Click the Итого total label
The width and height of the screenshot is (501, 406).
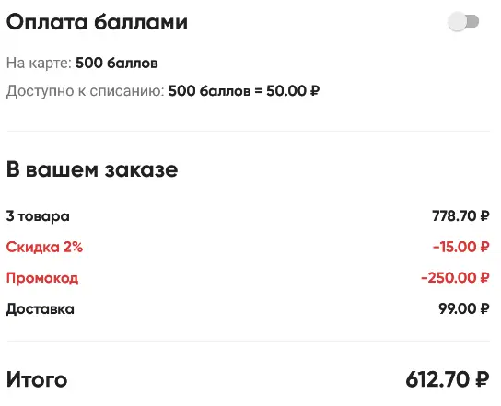click(x=37, y=379)
